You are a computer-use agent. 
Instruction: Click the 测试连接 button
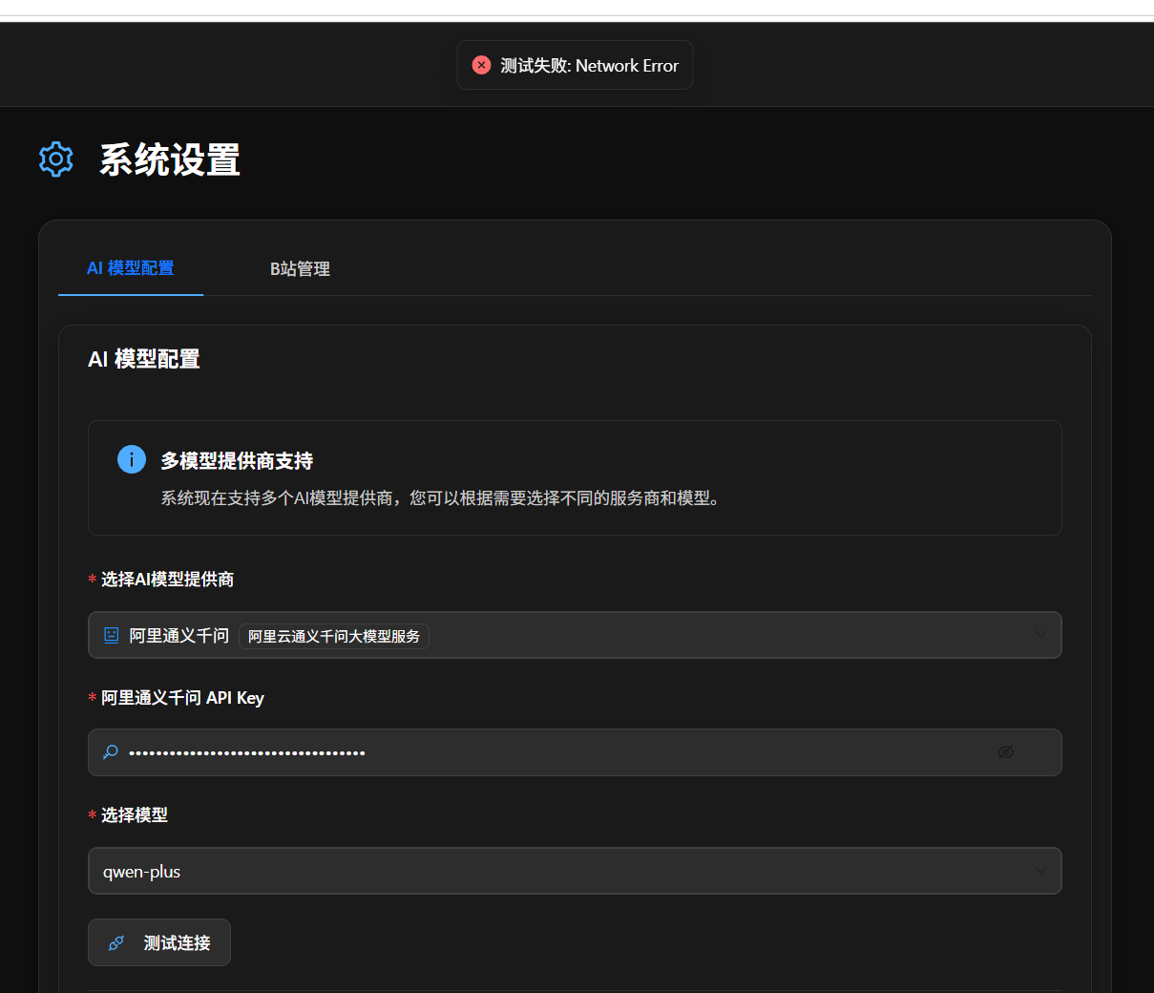tap(159, 942)
